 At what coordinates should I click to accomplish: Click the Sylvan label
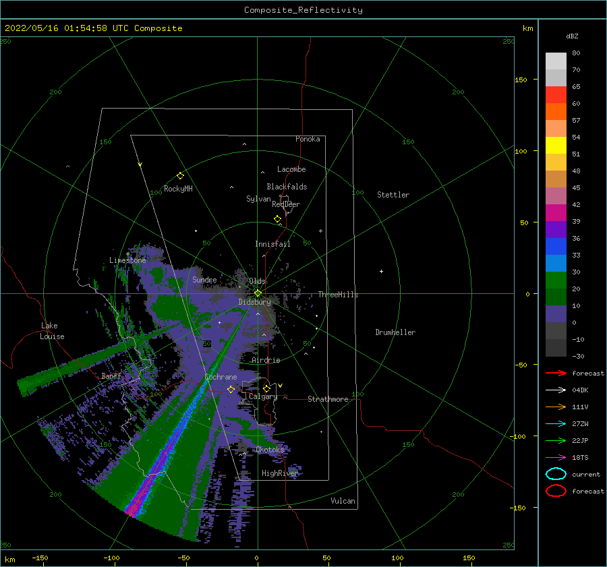click(x=258, y=199)
